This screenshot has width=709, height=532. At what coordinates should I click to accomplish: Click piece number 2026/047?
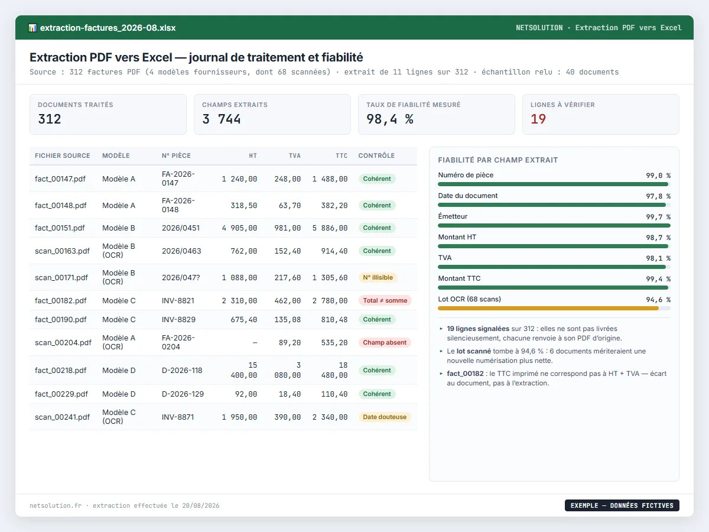(181, 277)
